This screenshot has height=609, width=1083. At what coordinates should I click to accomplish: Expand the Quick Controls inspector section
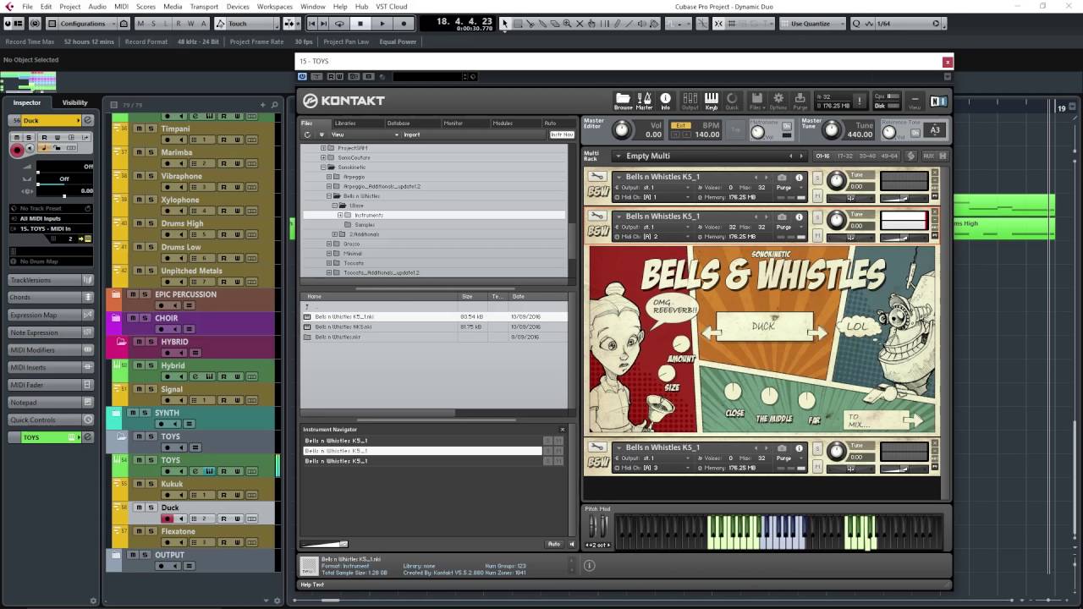[51, 420]
